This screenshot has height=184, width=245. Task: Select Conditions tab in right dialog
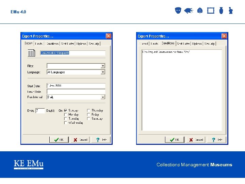[x=168, y=43]
